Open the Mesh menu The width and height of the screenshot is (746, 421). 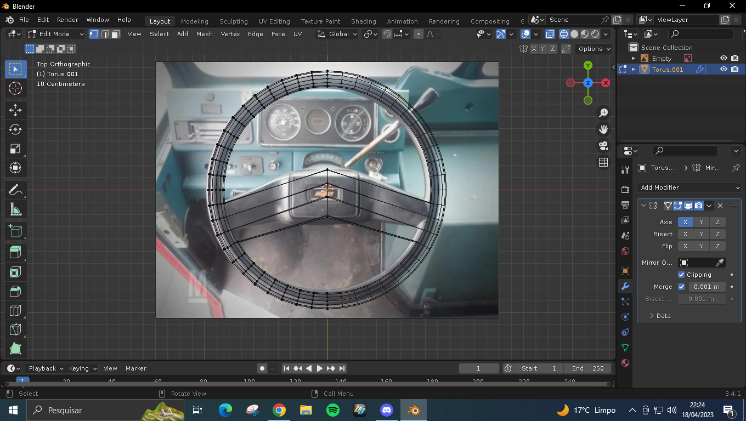coord(204,34)
